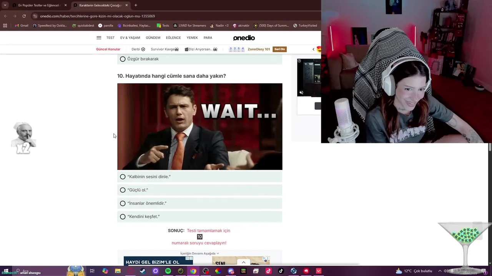Viewport: 492px width, 276px height.
Task: Open the site info icon in address bar
Action: [35, 16]
